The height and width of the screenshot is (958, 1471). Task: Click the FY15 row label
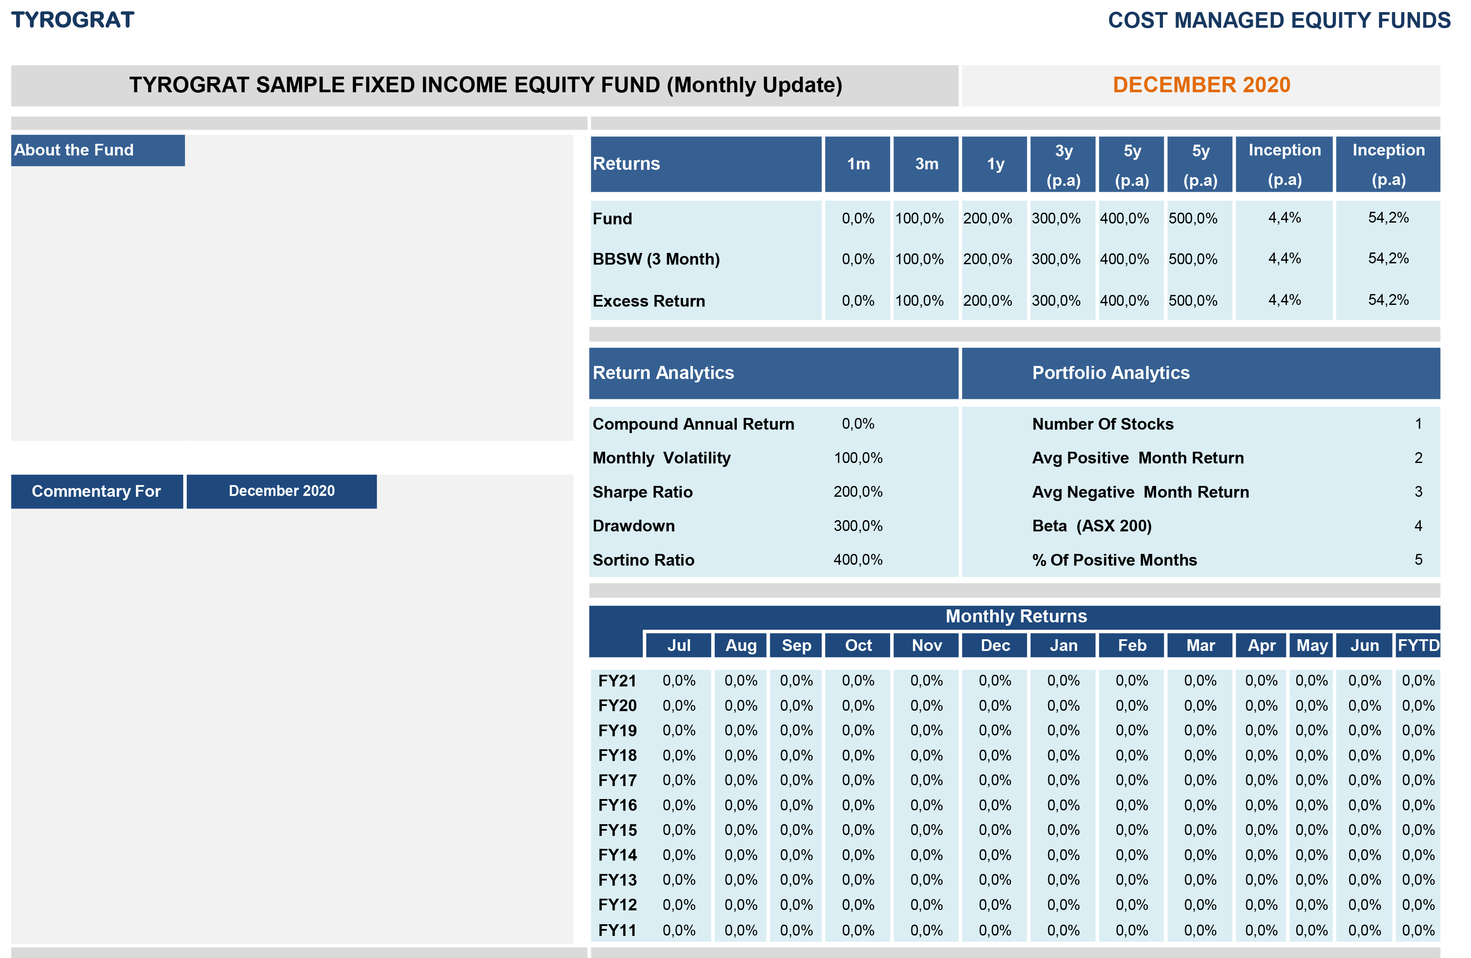pyautogui.click(x=617, y=830)
